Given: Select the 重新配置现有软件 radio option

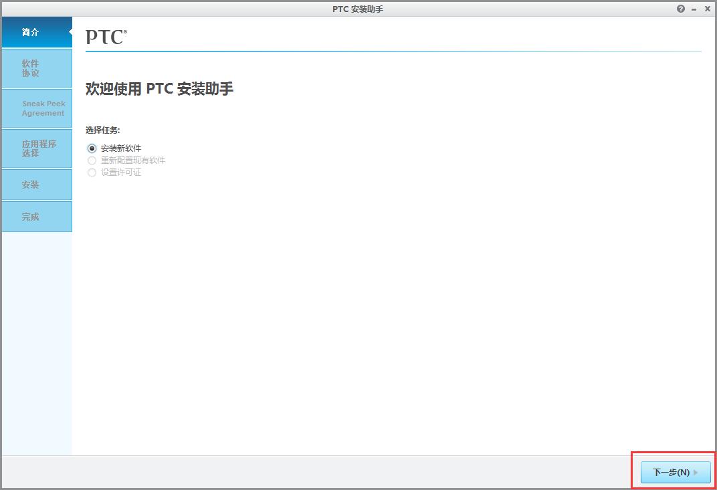Looking at the screenshot, I should 92,160.
